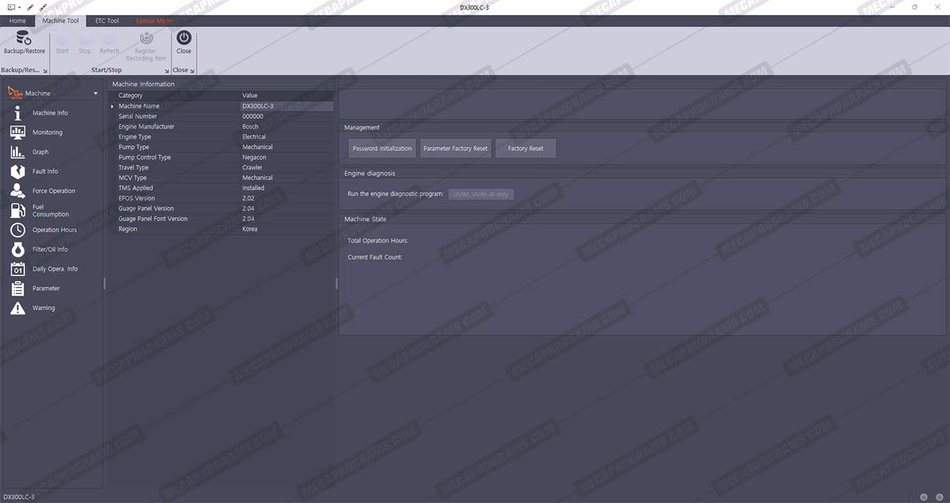Select Fault Info in the sidebar
The width and height of the screenshot is (950, 503).
coord(45,171)
